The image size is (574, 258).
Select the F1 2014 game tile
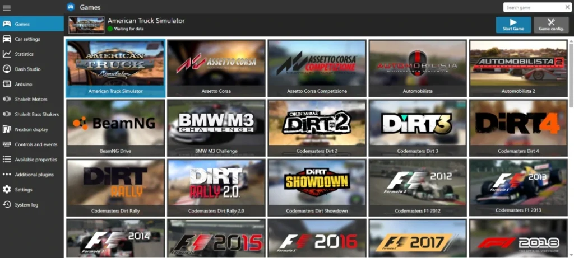pos(115,238)
